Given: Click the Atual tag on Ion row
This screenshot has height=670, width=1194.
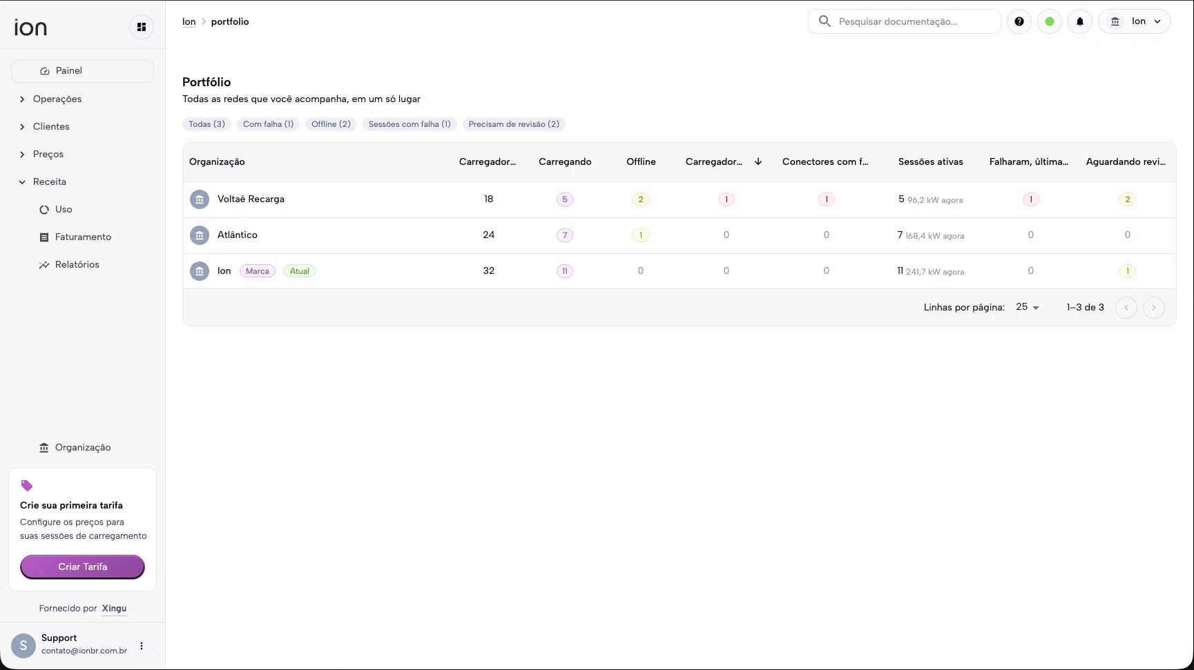Looking at the screenshot, I should point(300,271).
